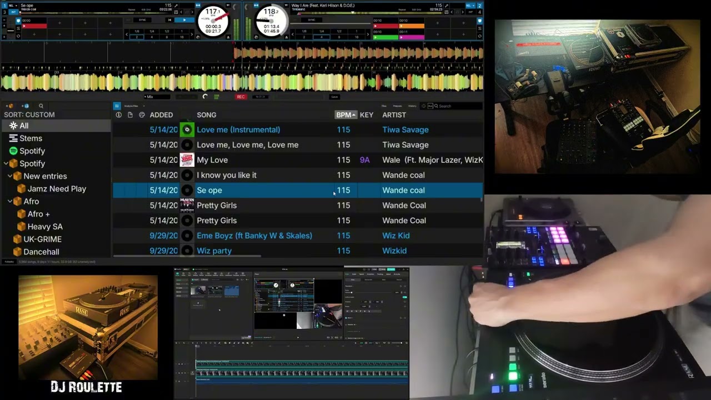Viewport: 711px width, 400px height.
Task: Click the Stems crate icon
Action: [x=13, y=138]
